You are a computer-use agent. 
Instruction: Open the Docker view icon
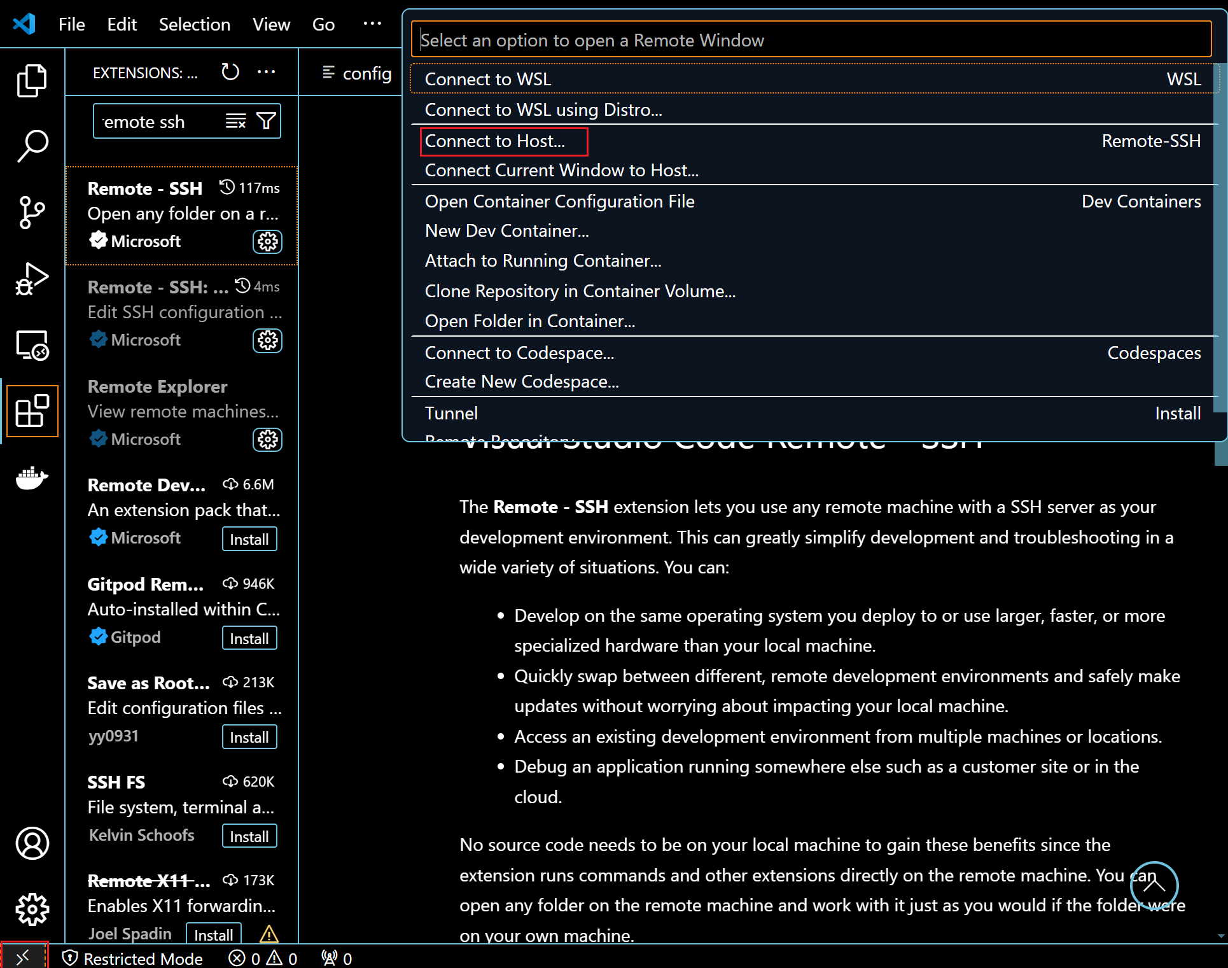[32, 477]
